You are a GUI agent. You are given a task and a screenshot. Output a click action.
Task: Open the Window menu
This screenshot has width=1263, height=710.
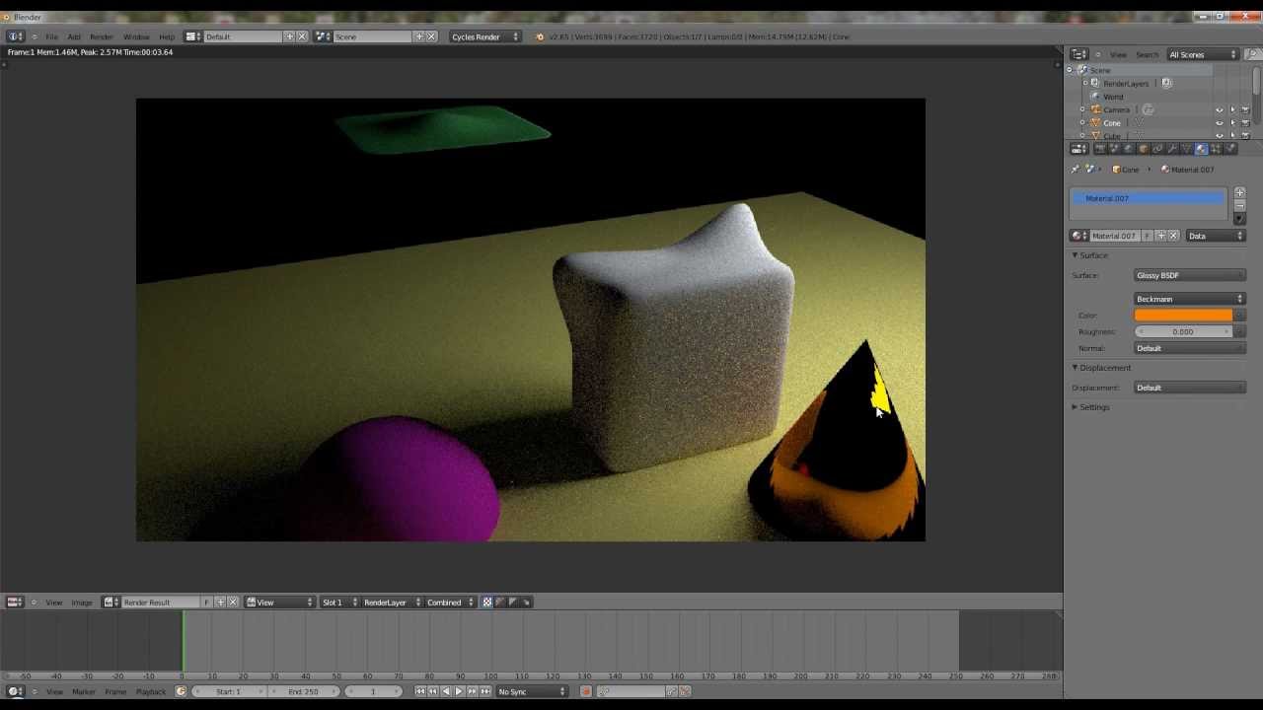(136, 36)
